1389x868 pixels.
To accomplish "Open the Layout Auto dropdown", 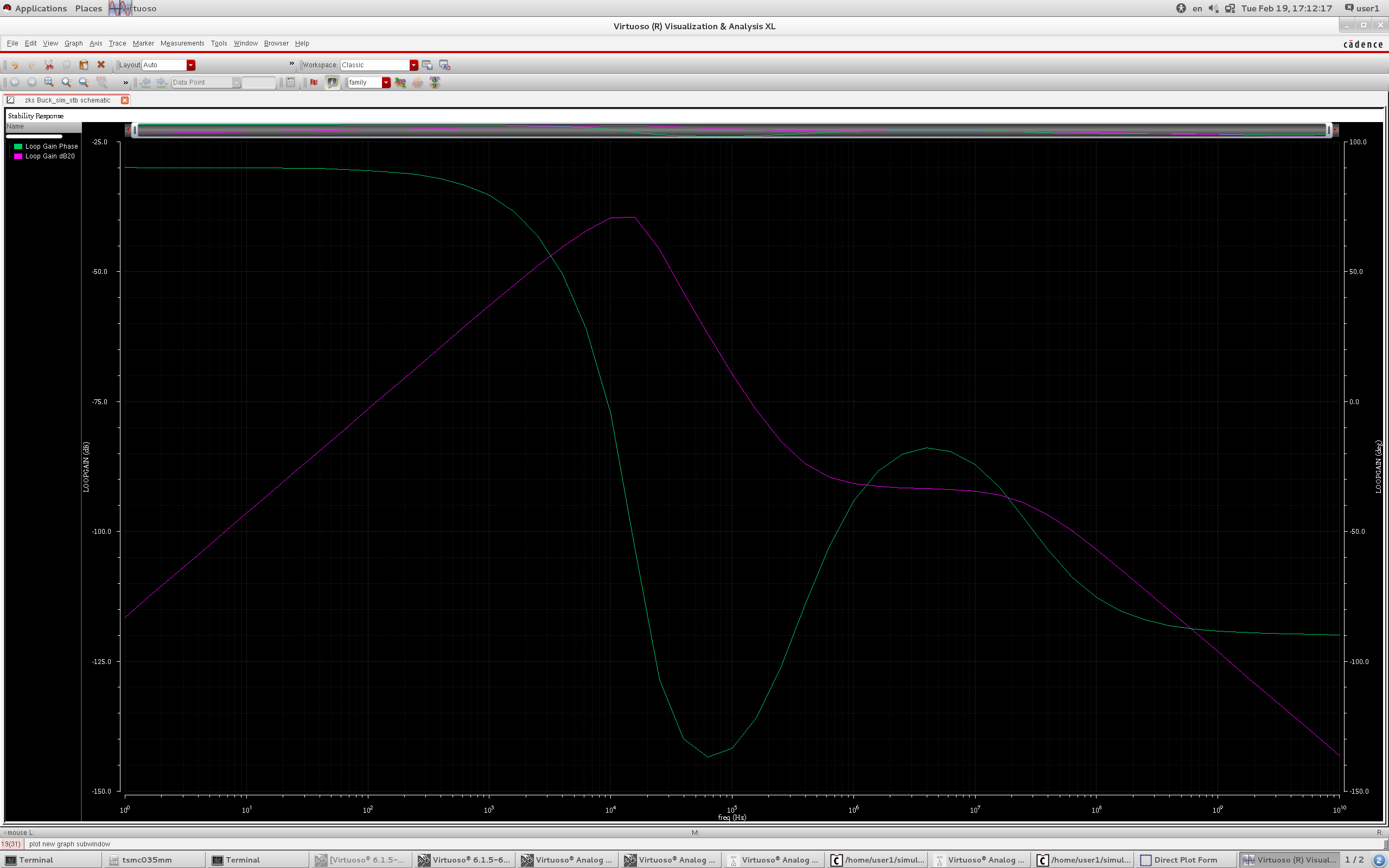I will [169, 65].
